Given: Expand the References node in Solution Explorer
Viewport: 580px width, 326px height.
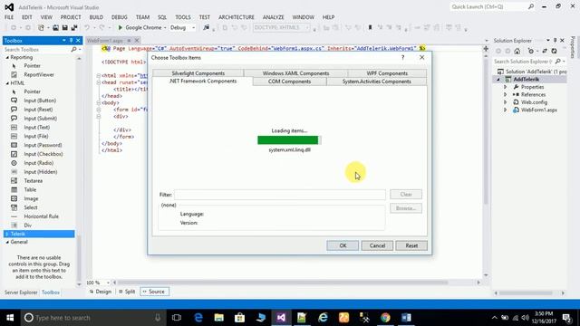Looking at the screenshot, I should 506,94.
